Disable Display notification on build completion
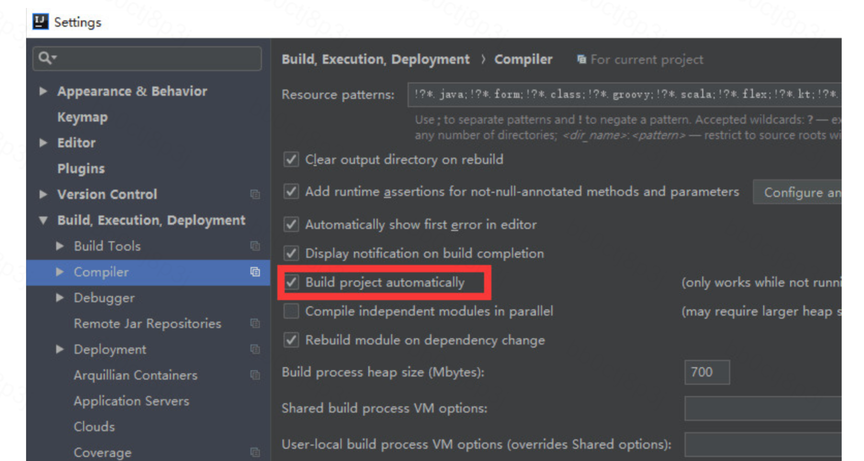Image resolution: width=864 pixels, height=461 pixels. (291, 253)
